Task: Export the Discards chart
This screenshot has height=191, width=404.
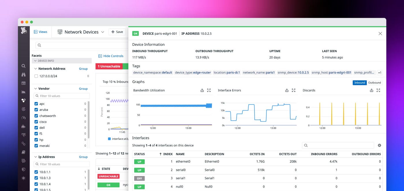Action: click(x=371, y=90)
